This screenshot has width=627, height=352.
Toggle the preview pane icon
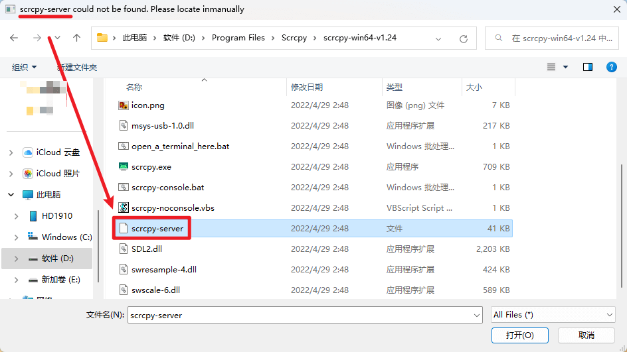[587, 67]
